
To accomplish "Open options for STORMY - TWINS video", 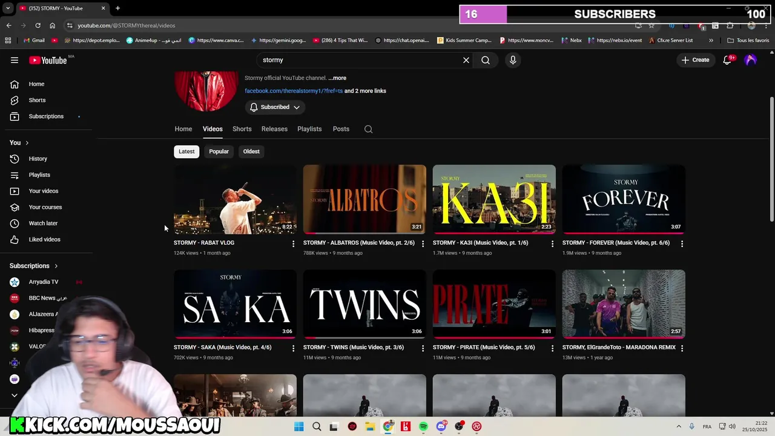I will pos(423,348).
